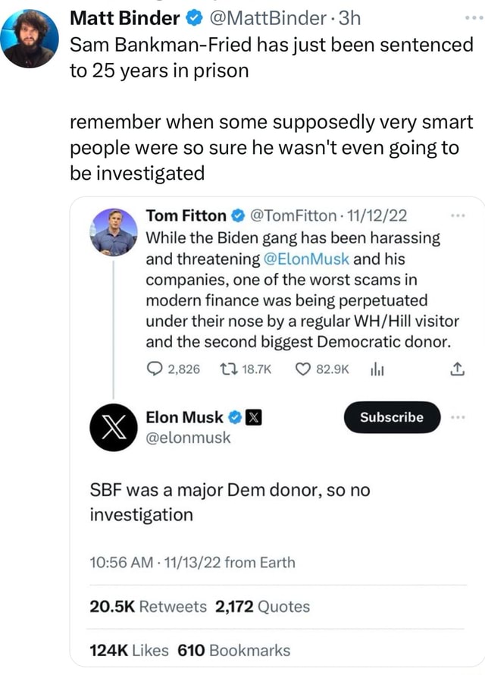Click Tom Fitton's blue verified checkmark

(x=236, y=216)
